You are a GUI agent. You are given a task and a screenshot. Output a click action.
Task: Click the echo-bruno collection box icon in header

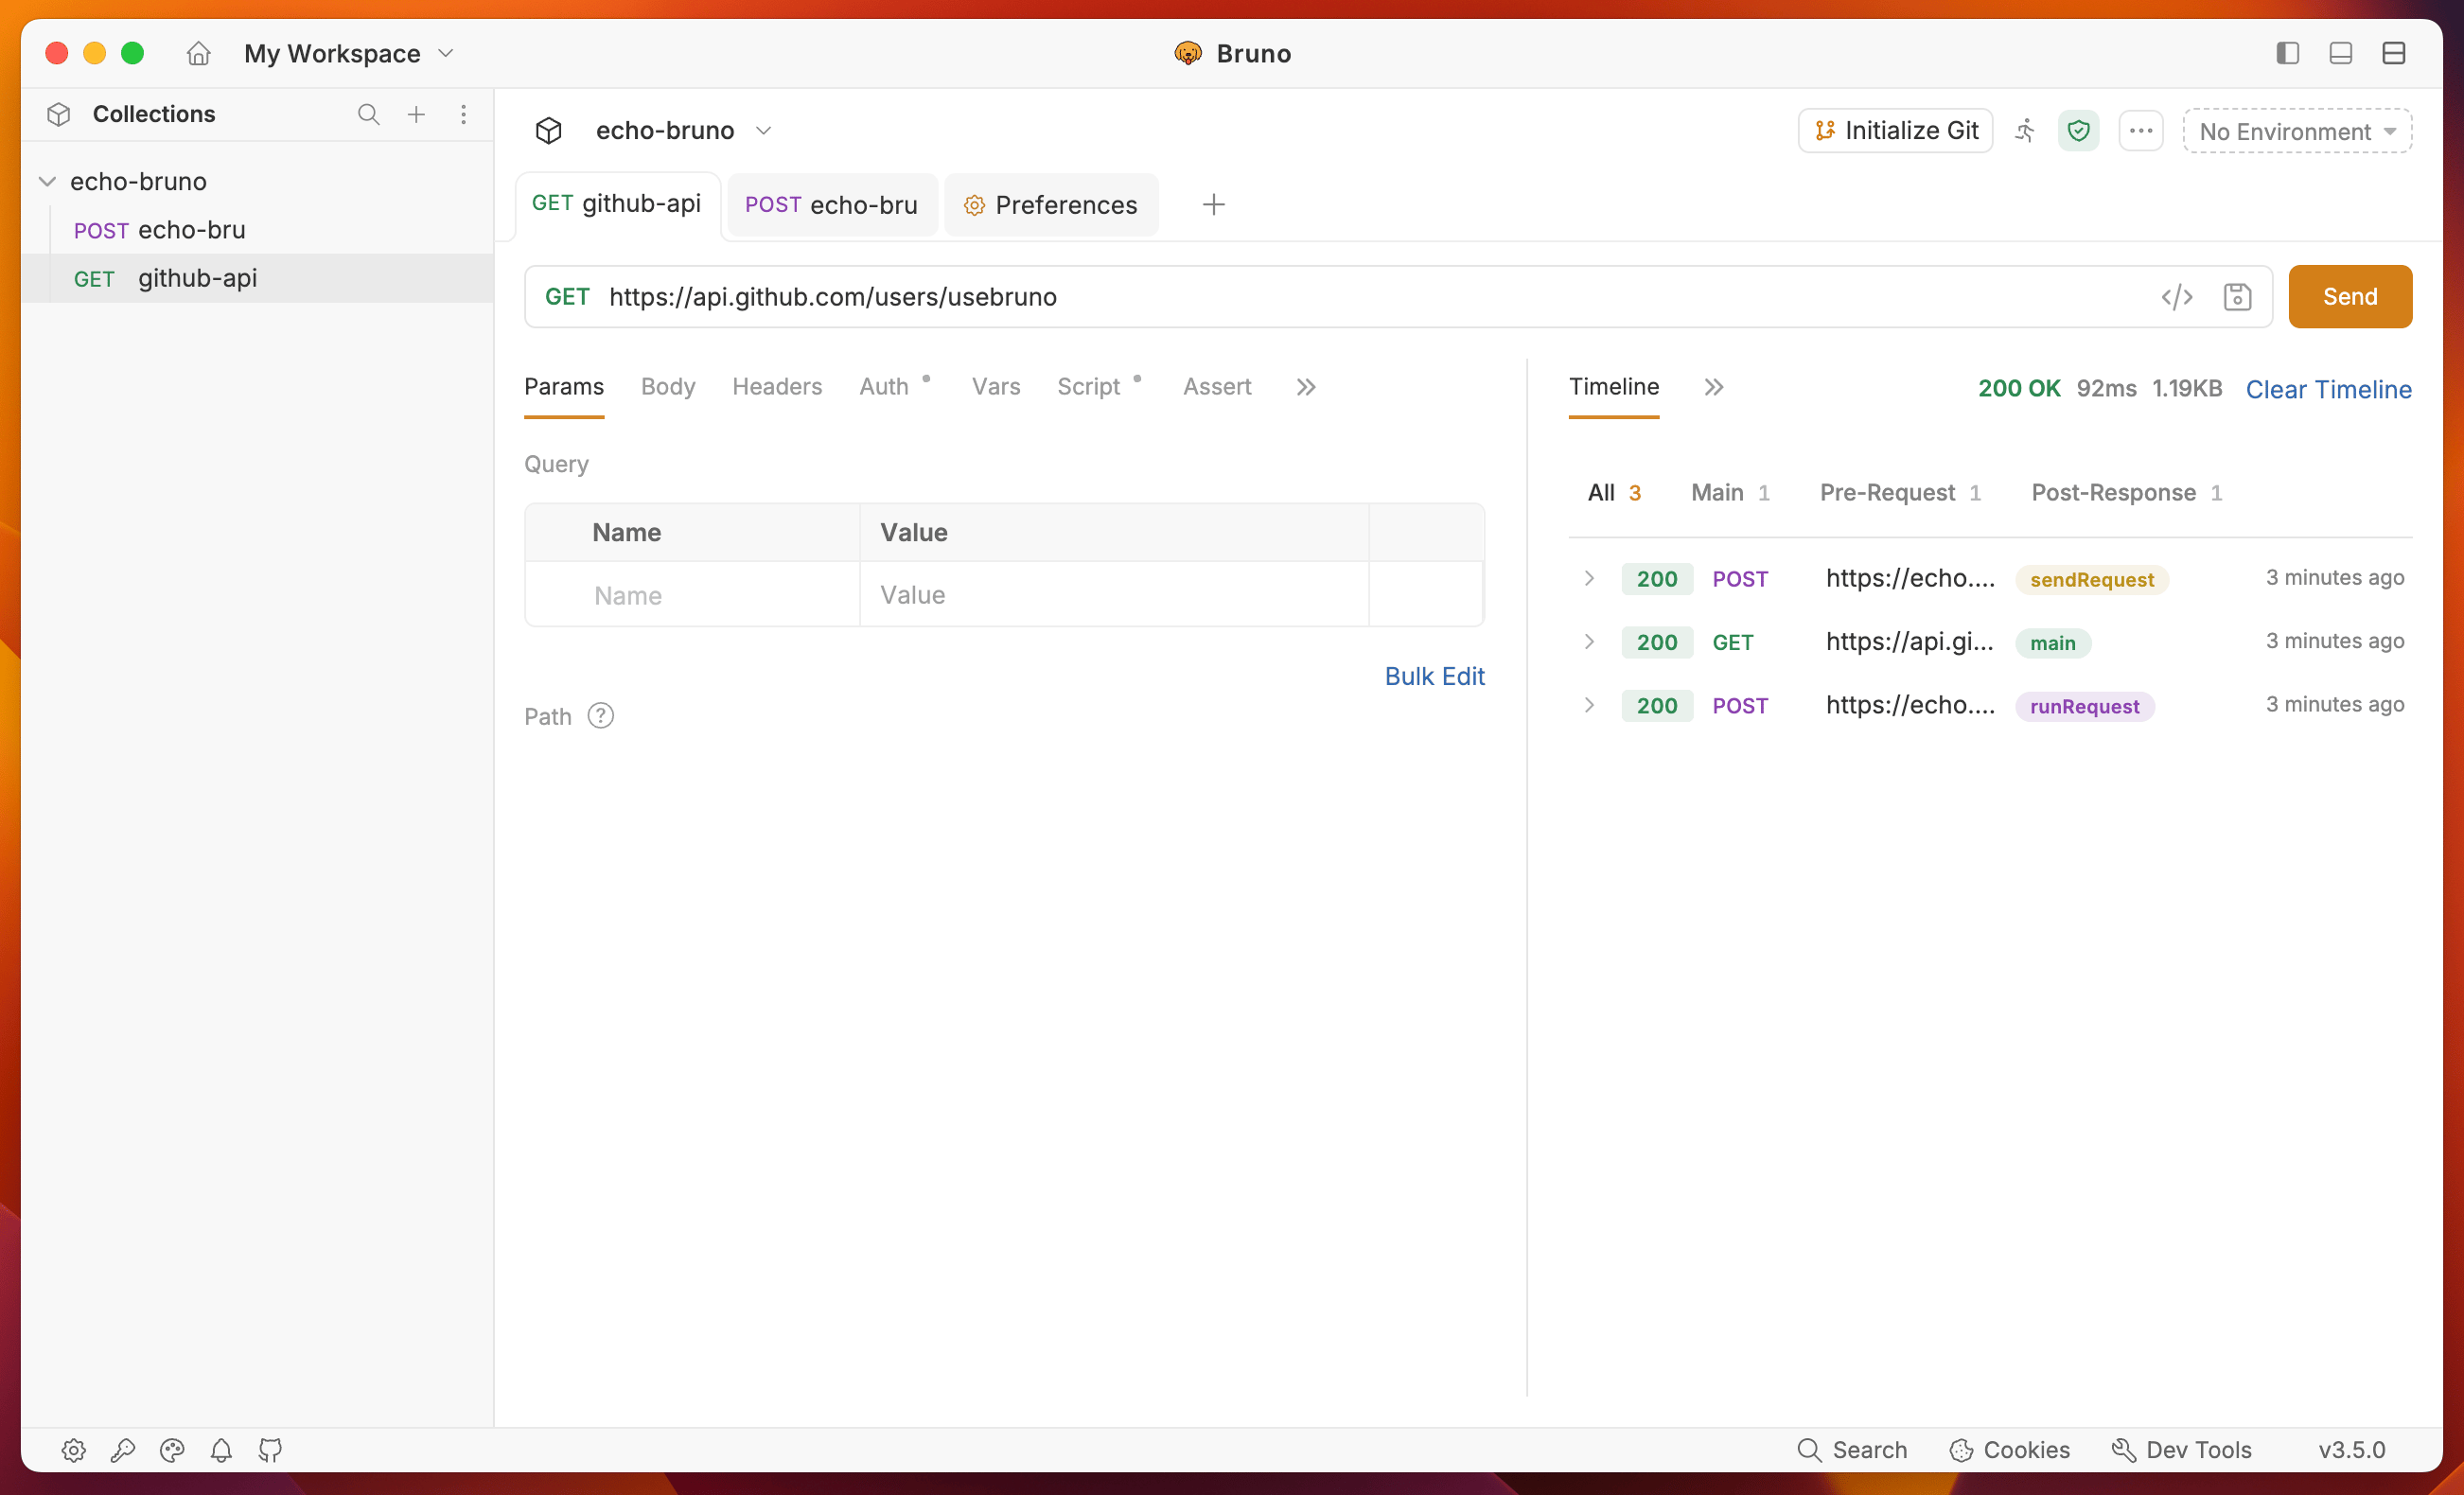click(x=549, y=130)
